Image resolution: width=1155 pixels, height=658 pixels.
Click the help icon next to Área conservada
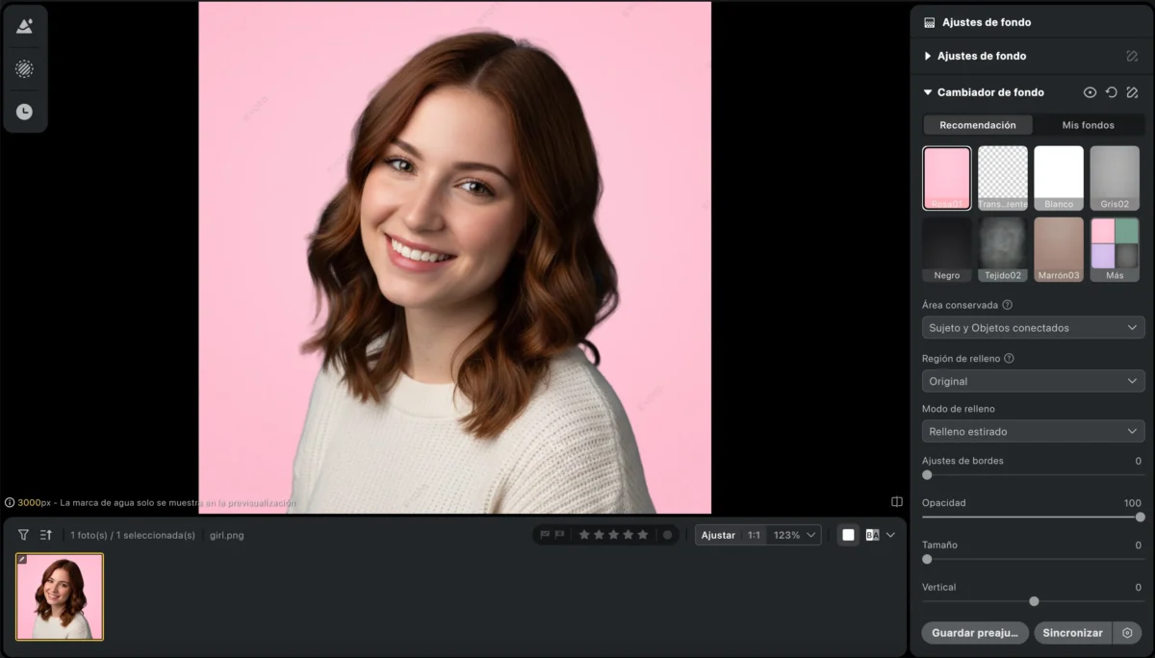[1008, 305]
